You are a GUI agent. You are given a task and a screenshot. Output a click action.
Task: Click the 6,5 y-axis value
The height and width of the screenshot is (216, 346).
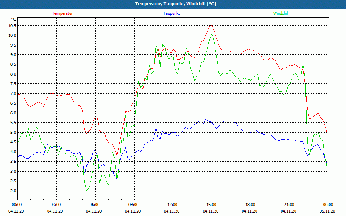pos(13,103)
